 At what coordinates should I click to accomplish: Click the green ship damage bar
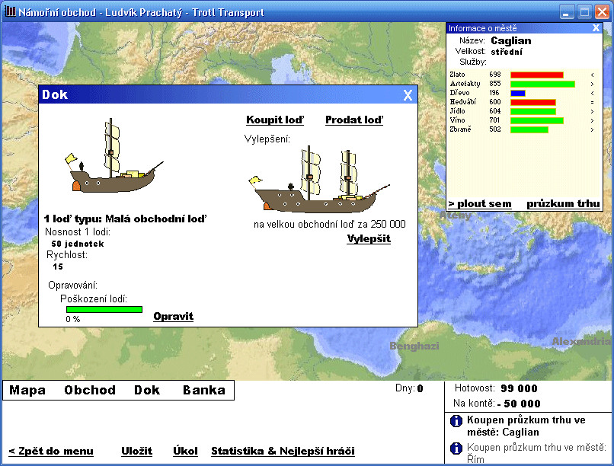pyautogui.click(x=104, y=309)
